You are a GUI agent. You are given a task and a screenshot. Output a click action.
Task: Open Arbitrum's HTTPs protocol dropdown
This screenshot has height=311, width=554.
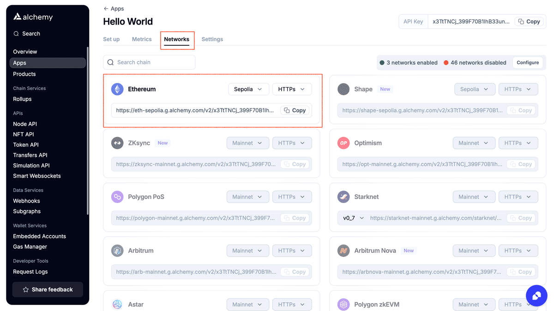coord(292,251)
